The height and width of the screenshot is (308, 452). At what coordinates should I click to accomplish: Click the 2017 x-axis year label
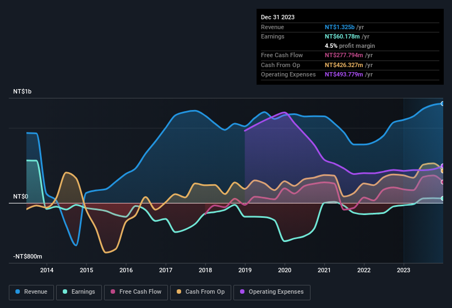(x=166, y=270)
